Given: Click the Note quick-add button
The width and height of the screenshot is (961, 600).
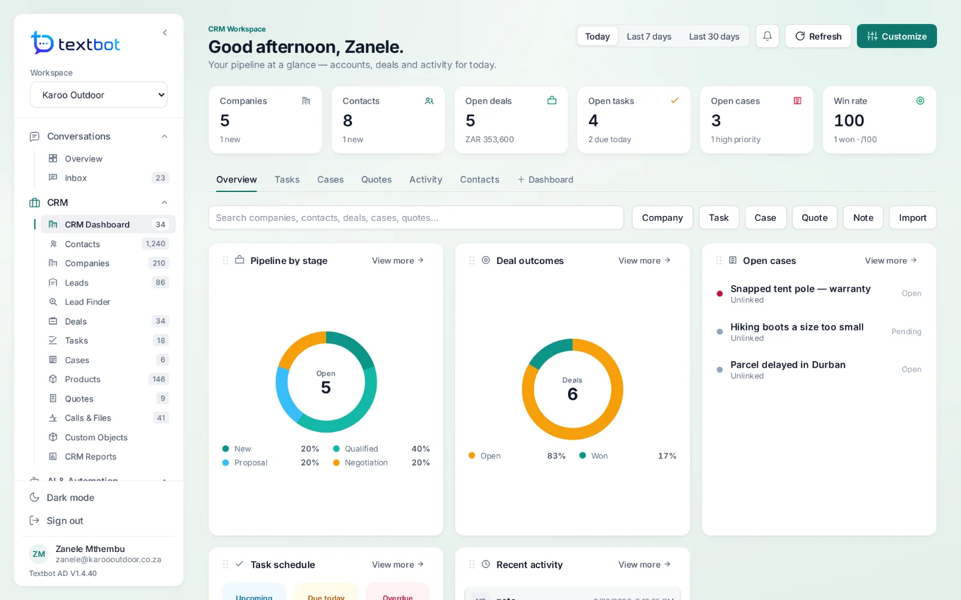Looking at the screenshot, I should point(863,218).
